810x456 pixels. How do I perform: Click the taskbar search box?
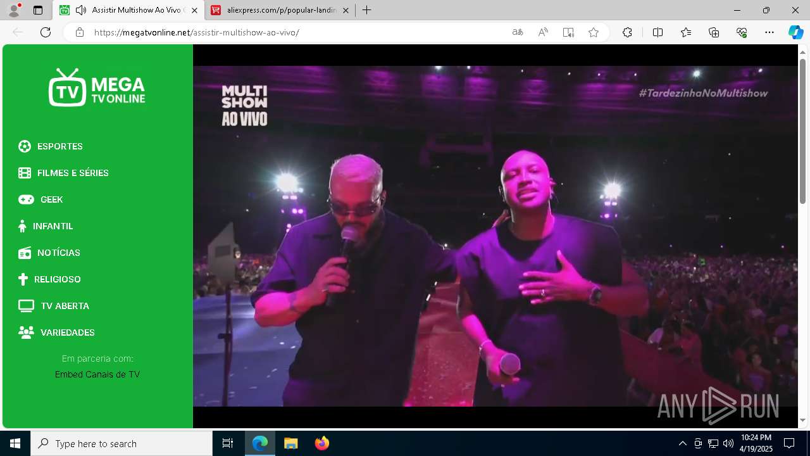[121, 443]
